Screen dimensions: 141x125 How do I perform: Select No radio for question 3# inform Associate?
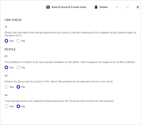coord(18,87)
